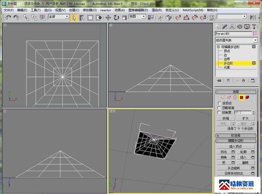
Task: Activate the Select Object arrow tool
Action: pyautogui.click(x=74, y=18)
